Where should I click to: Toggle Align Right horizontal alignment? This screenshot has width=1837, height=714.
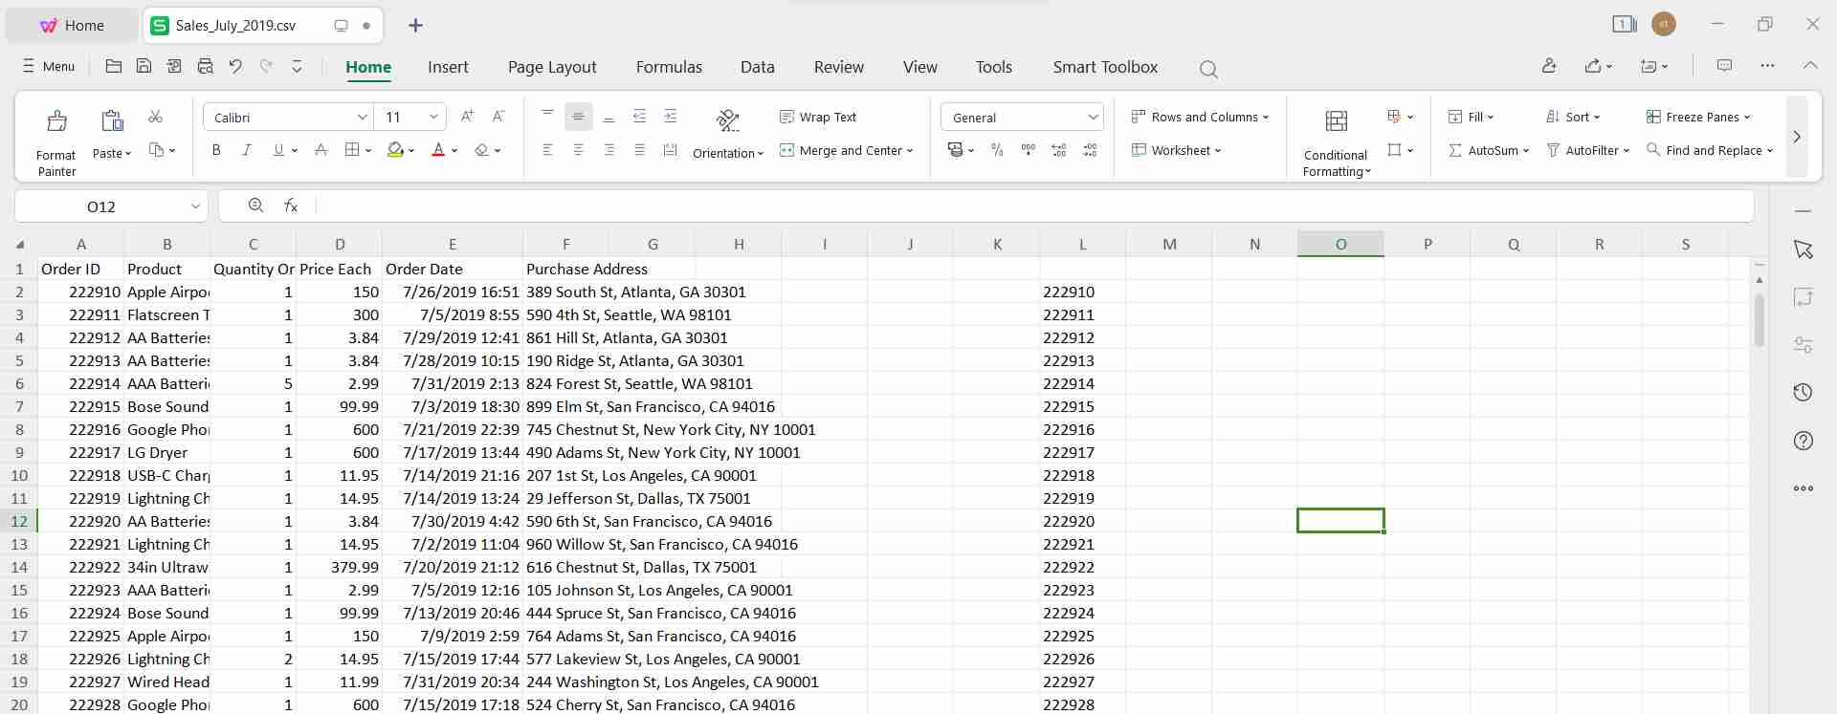(609, 150)
